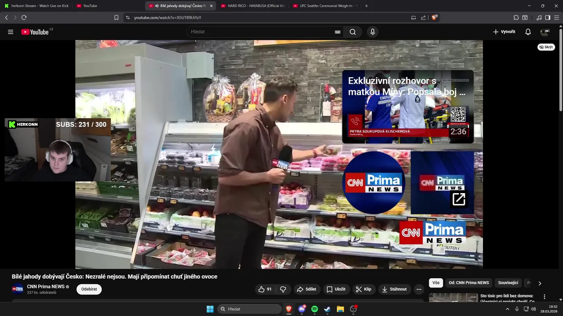Show hidden system tray icons

point(507,309)
